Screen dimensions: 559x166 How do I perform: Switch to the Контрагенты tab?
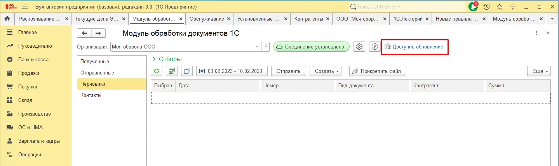[308, 19]
